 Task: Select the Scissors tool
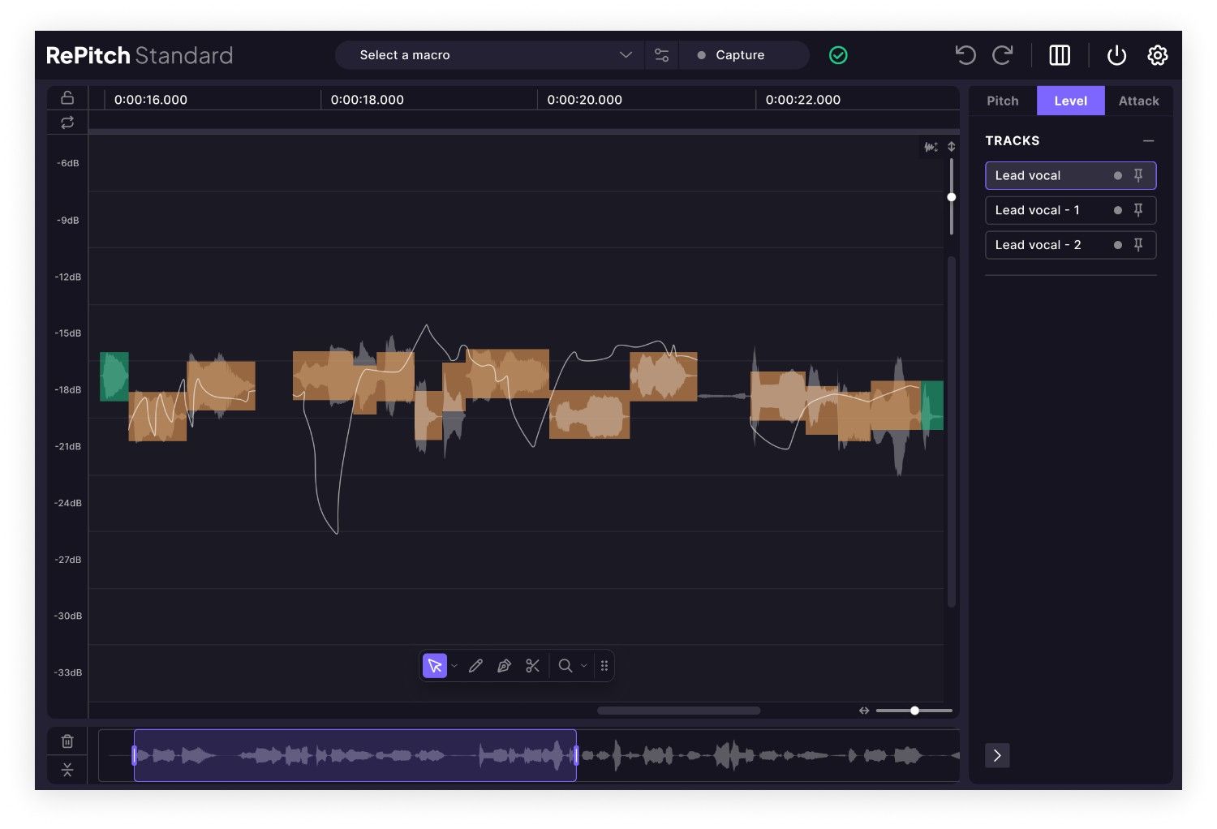pos(532,665)
